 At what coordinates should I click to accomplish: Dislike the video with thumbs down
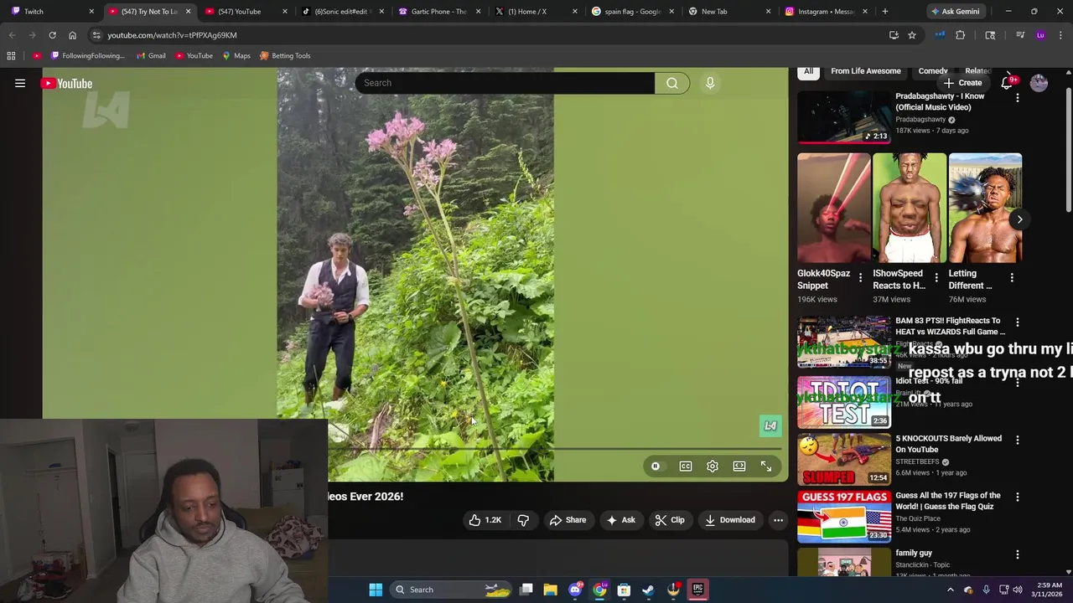pyautogui.click(x=523, y=520)
